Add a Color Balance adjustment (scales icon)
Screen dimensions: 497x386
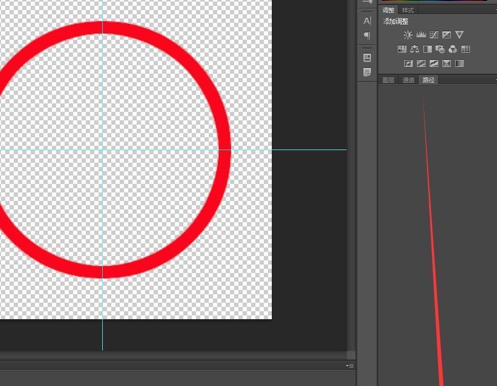pos(414,49)
